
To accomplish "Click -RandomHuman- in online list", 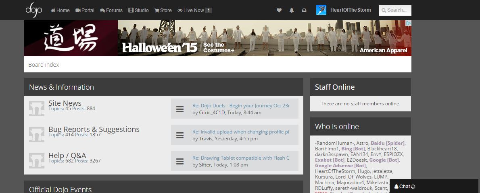I will 335,143.
